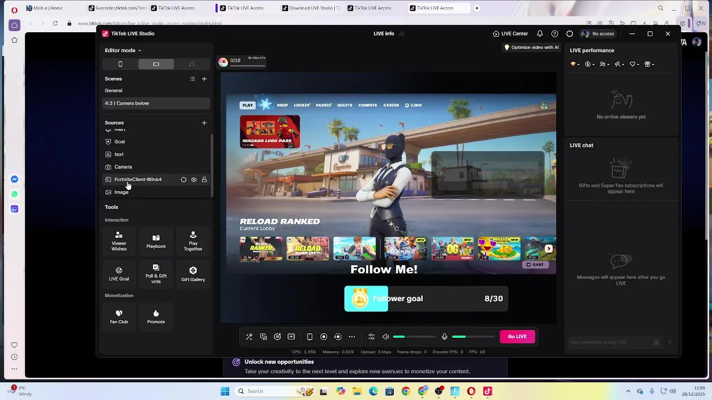Select the Camera source
Screen dimensions: 712x400
(156, 167)
